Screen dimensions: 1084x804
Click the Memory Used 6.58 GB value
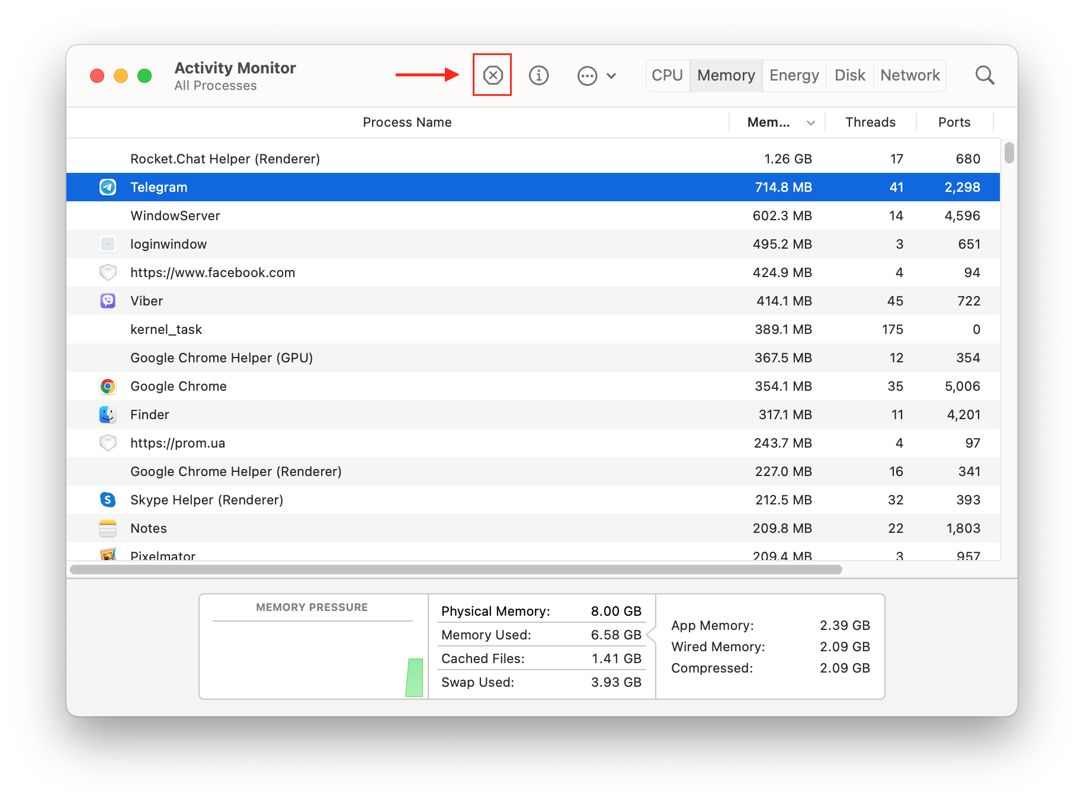pyautogui.click(x=616, y=635)
